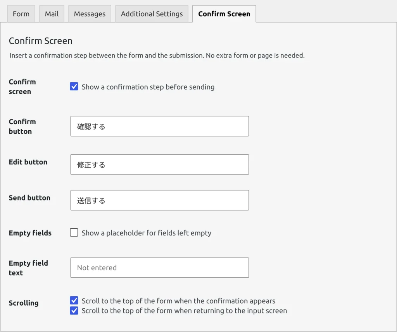Enable placeholder for fields left empty

point(74,232)
